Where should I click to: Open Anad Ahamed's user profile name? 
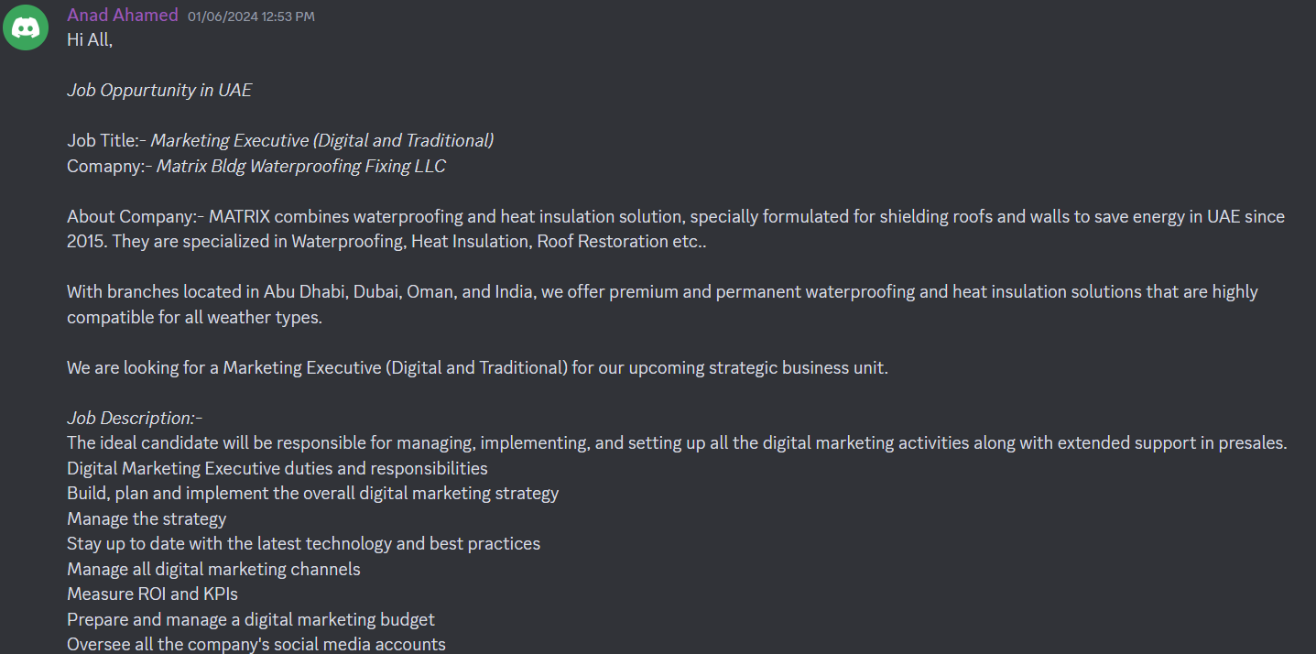click(123, 16)
